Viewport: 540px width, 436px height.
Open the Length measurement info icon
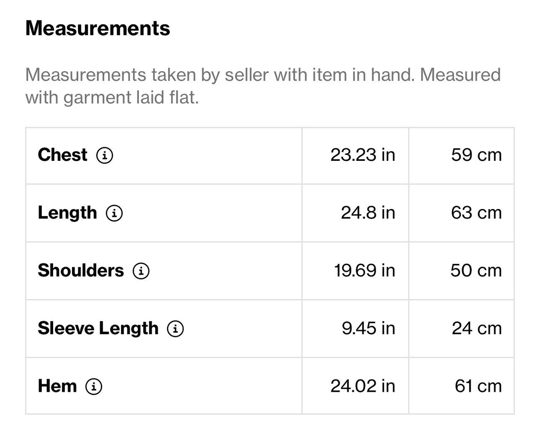pos(114,213)
